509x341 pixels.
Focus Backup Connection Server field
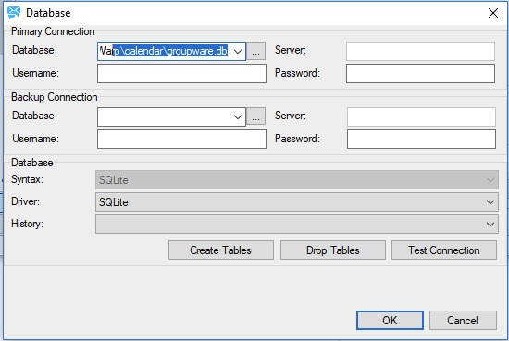coord(421,116)
